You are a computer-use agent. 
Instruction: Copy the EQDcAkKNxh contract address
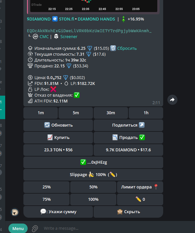(x=89, y=31)
